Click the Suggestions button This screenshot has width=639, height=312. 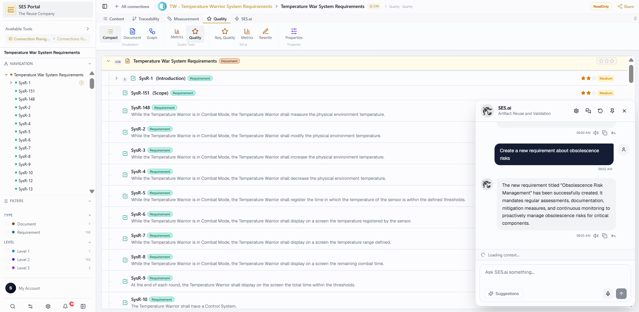[x=504, y=294]
